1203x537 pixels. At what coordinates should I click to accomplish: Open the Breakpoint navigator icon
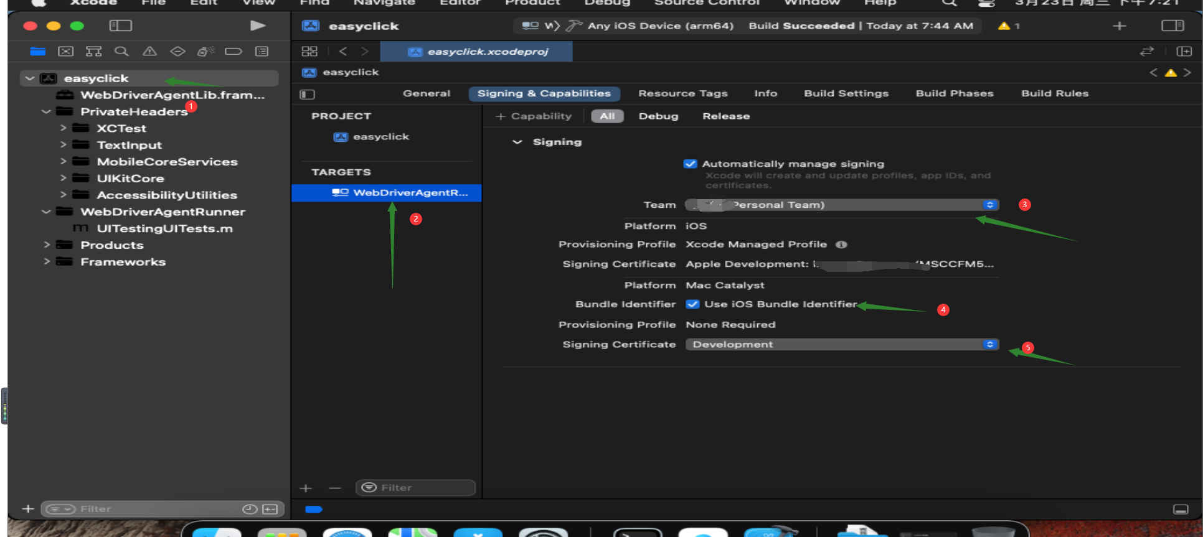(234, 51)
